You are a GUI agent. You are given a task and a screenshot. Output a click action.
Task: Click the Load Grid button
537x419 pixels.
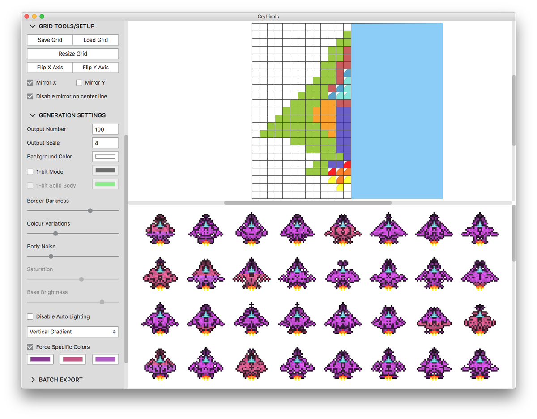pyautogui.click(x=96, y=40)
